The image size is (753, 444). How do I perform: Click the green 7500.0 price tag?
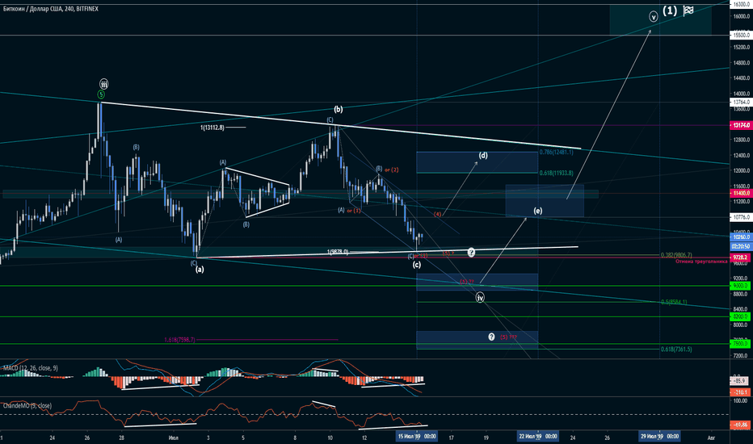click(x=741, y=344)
